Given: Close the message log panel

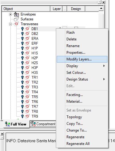Looking at the screenshot, I should pos(2,134).
